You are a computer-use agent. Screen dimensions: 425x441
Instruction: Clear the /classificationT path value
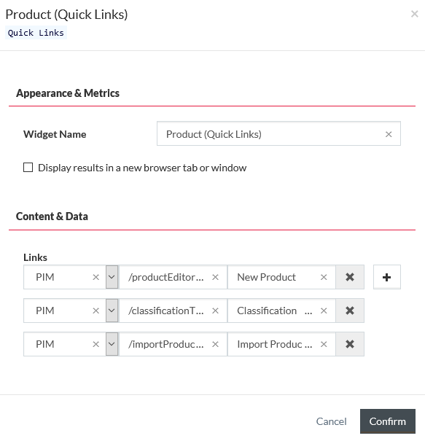tap(215, 311)
